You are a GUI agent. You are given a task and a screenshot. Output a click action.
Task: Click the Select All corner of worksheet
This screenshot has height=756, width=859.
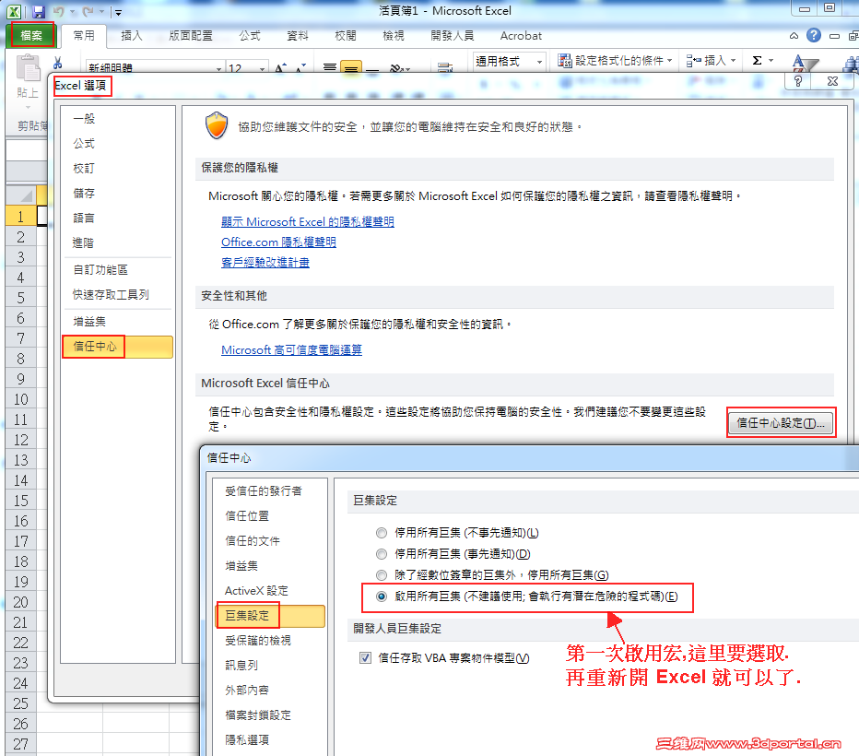coord(21,195)
